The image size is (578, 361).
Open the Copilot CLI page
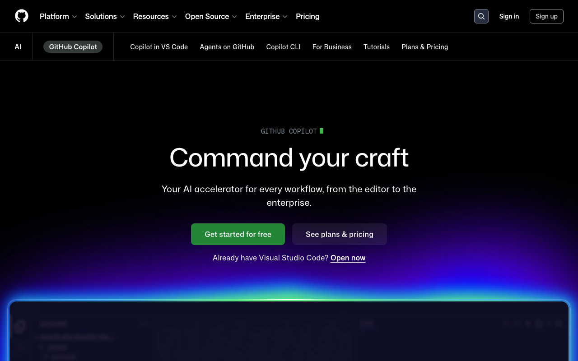[283, 47]
